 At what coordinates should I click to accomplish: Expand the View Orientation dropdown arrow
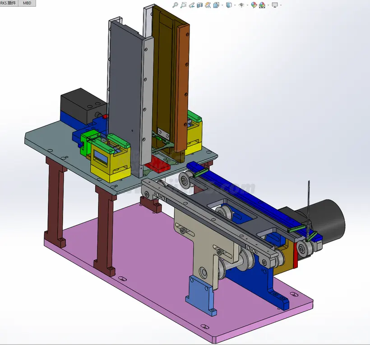click(x=222, y=5)
